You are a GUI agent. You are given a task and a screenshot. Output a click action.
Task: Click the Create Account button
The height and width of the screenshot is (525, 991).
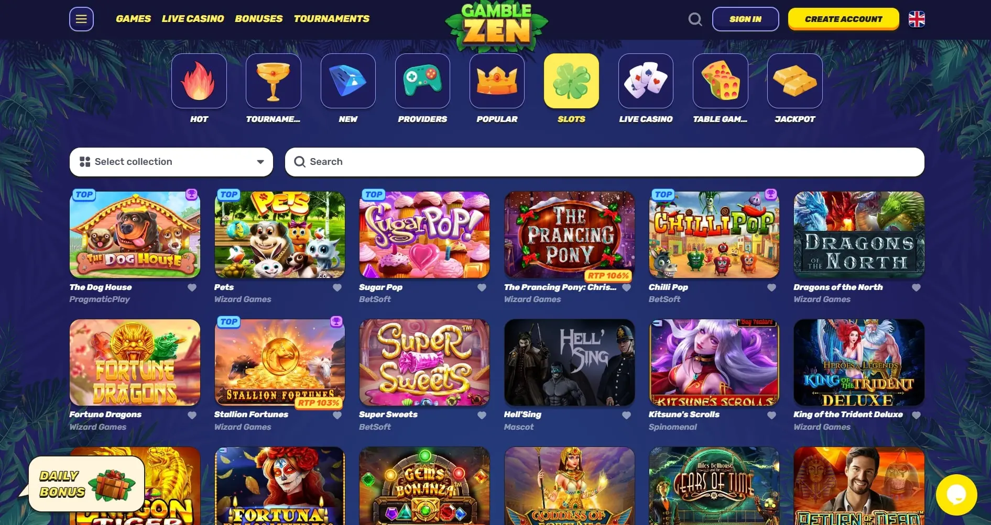pyautogui.click(x=844, y=19)
